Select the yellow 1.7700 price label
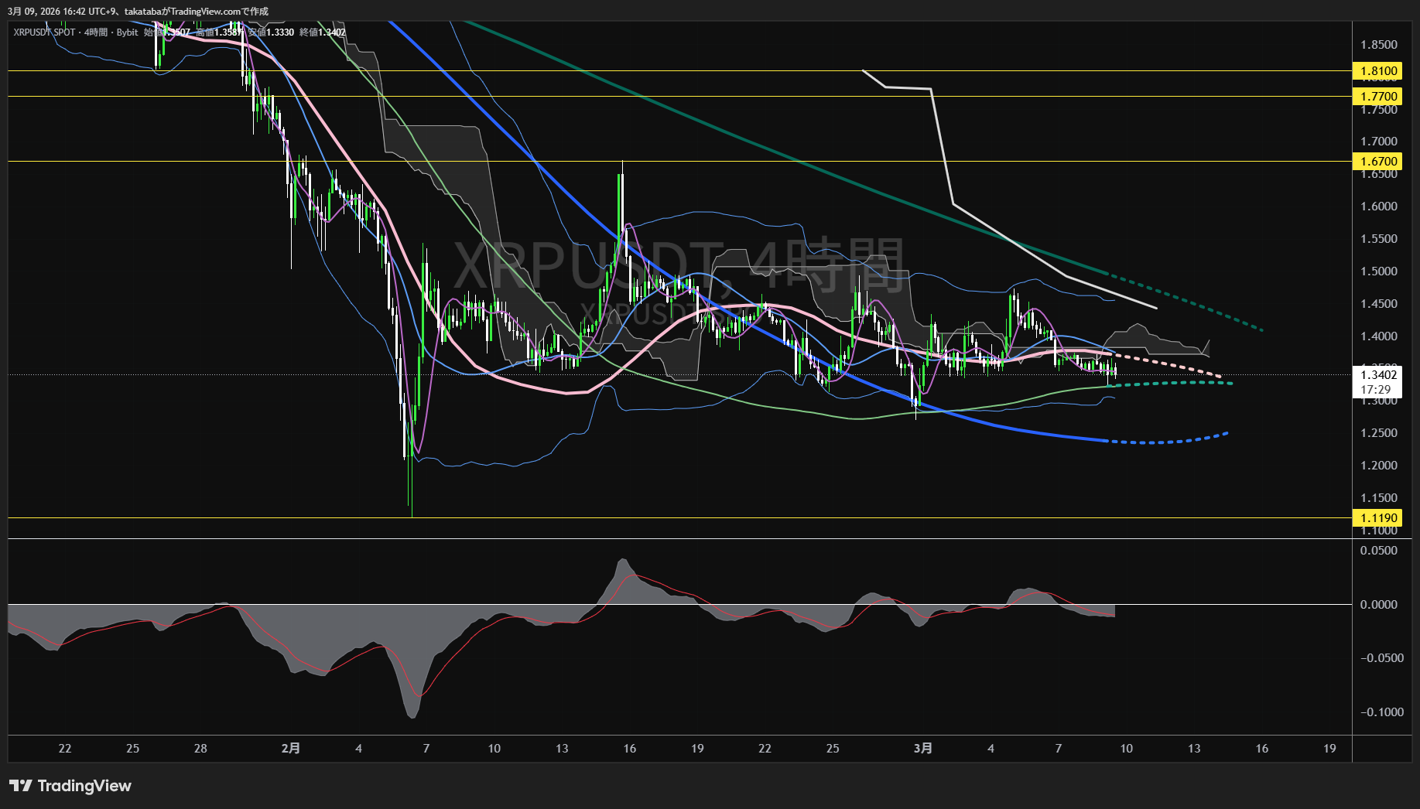 coord(1378,97)
